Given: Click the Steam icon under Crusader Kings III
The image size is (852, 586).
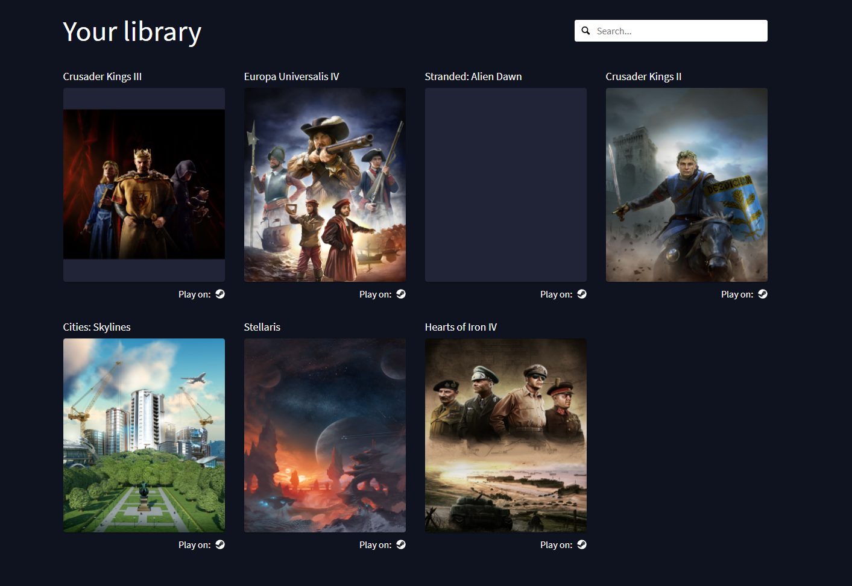Looking at the screenshot, I should 220,294.
